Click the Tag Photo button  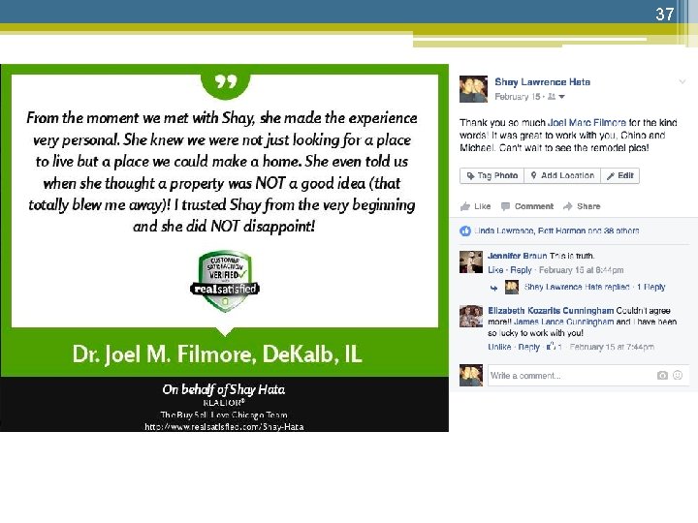click(x=492, y=175)
